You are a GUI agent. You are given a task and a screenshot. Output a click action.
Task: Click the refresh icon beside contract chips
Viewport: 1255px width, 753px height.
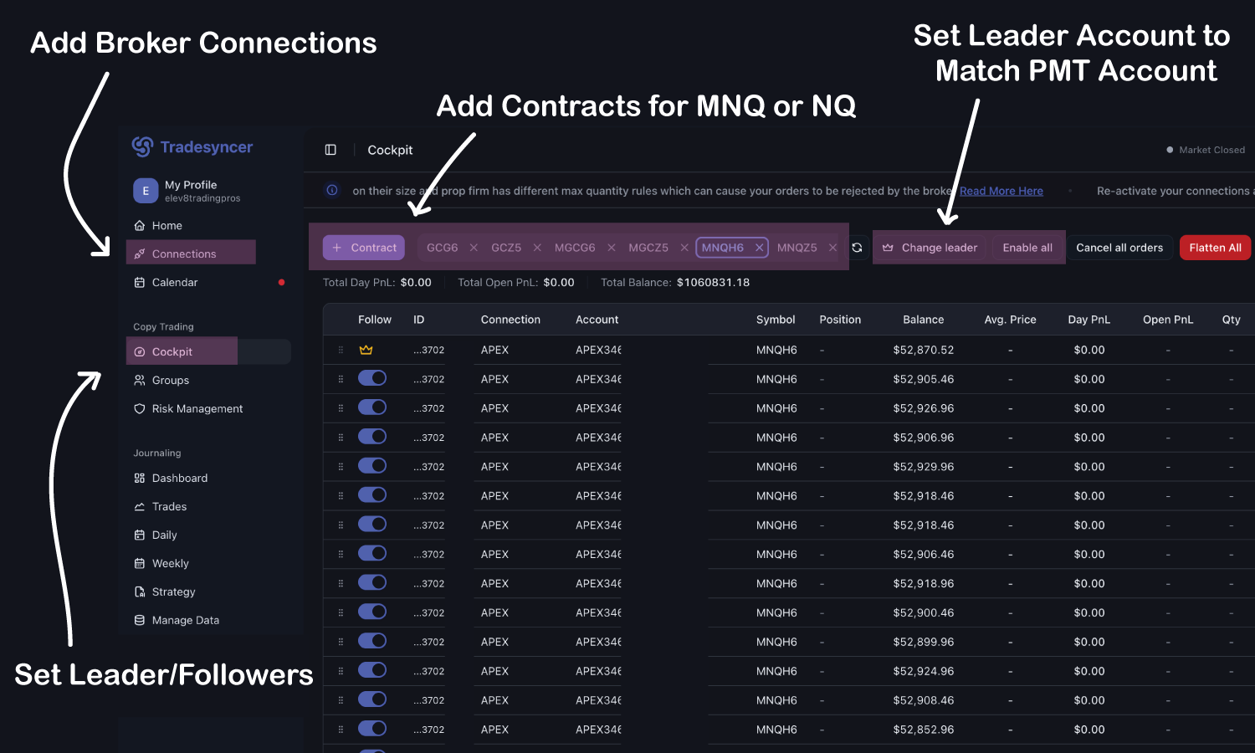857,247
